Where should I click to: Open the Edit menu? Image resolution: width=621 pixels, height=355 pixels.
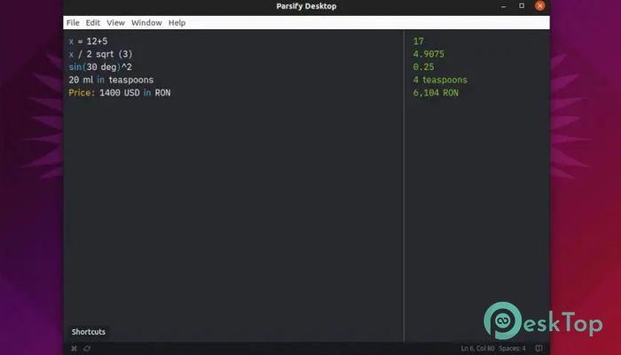93,22
